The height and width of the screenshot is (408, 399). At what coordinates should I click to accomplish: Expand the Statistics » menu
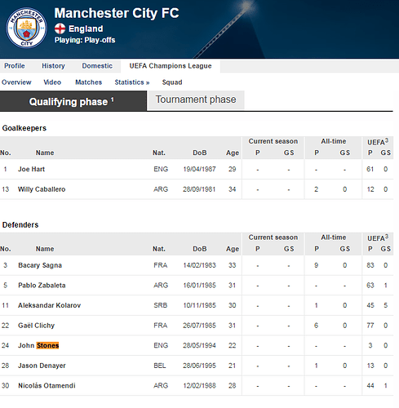coord(132,82)
